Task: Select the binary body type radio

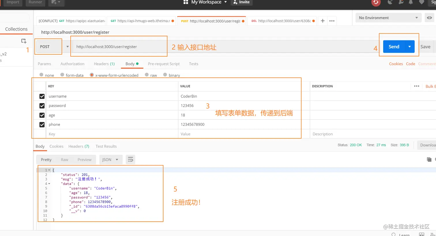Action: [x=165, y=75]
